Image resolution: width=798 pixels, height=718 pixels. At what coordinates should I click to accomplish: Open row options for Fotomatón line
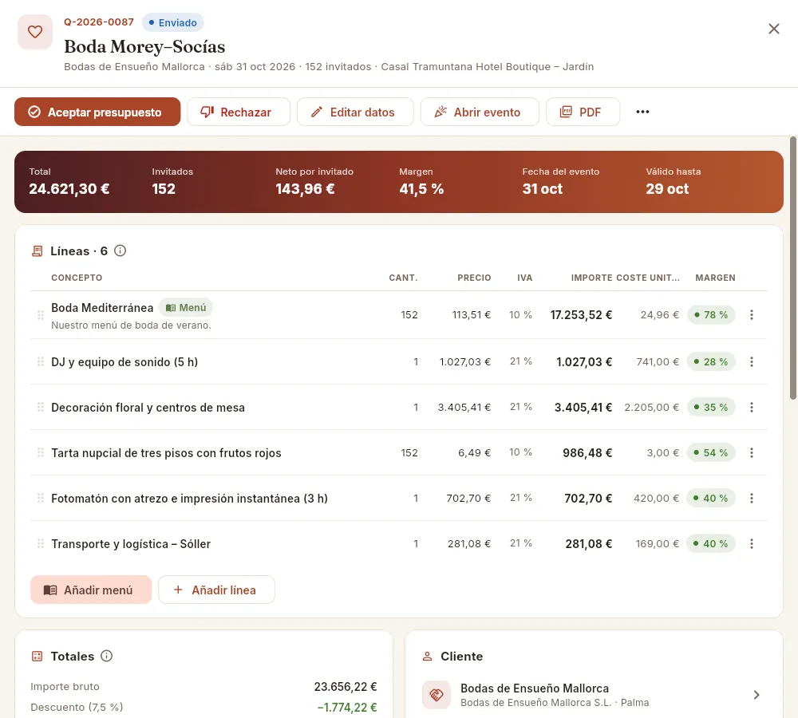(751, 498)
